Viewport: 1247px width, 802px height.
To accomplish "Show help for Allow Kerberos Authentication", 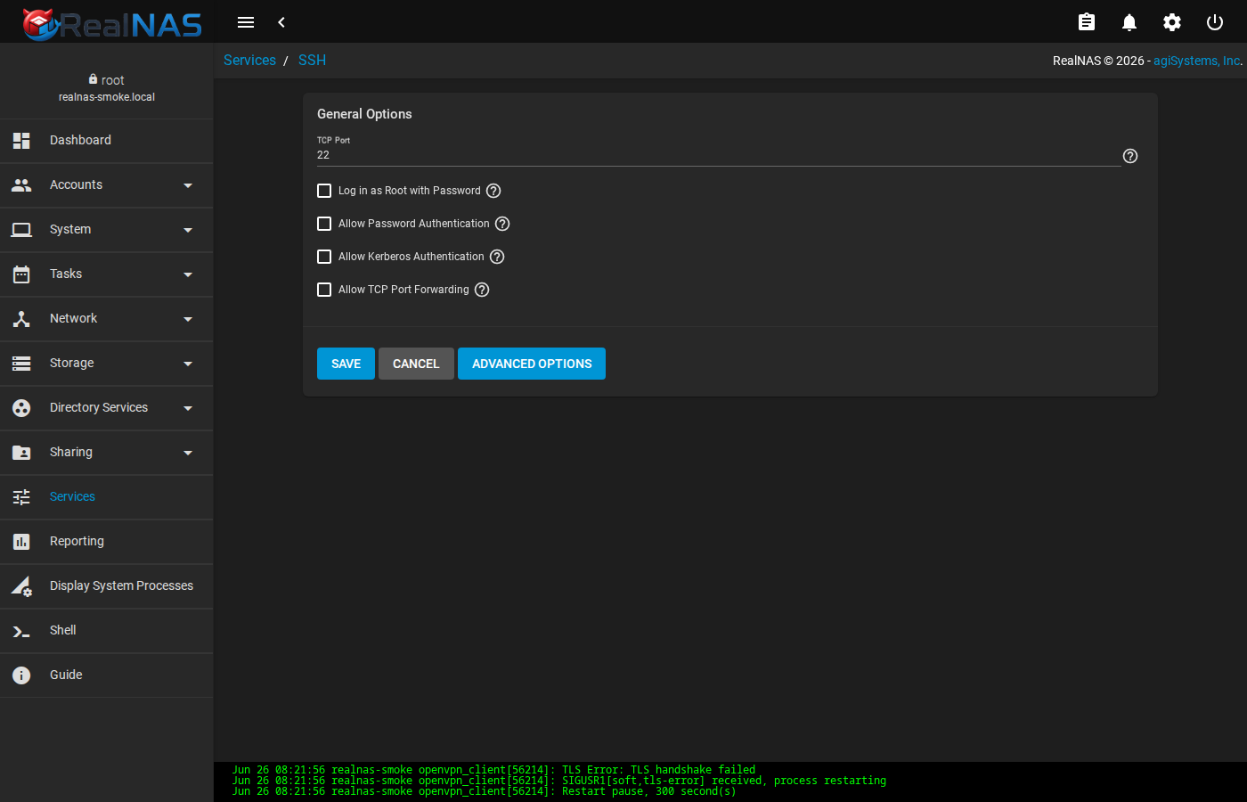I will [497, 257].
